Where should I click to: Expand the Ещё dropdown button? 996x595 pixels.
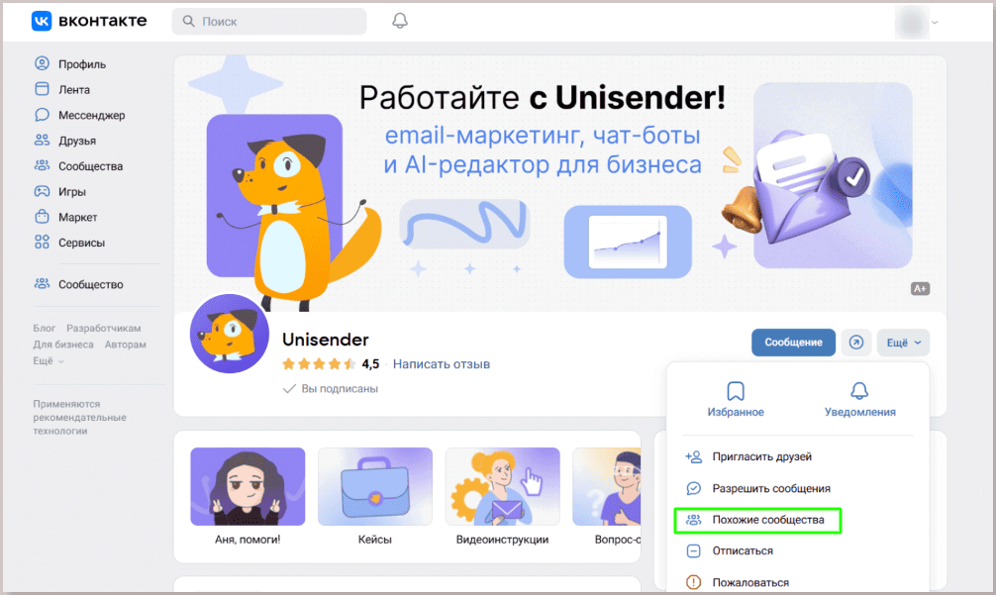[903, 343]
